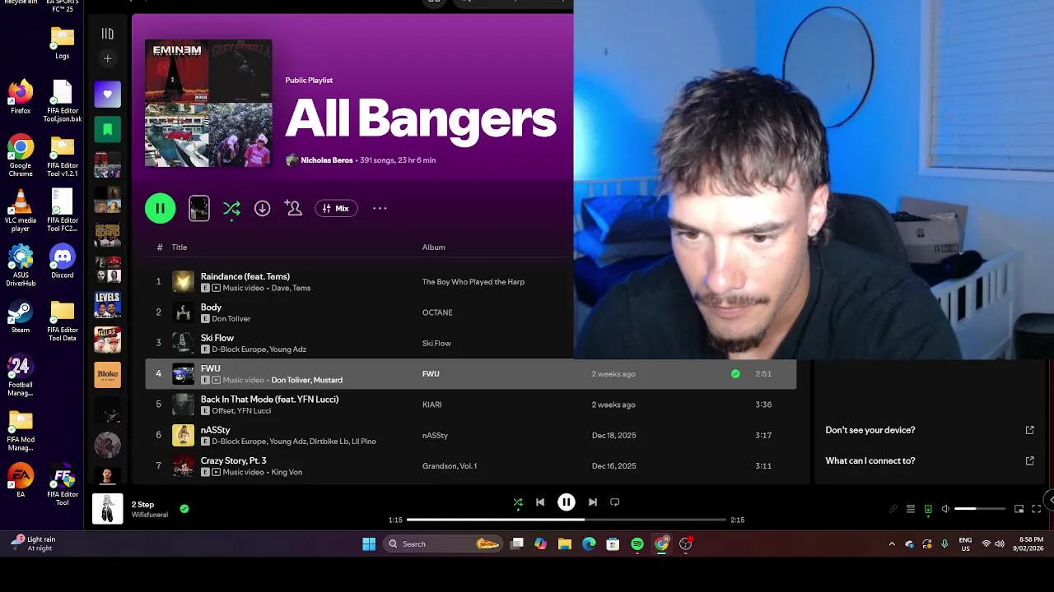1054x592 pixels.
Task: Collapse Your Library sidebar icon
Action: pos(107,34)
